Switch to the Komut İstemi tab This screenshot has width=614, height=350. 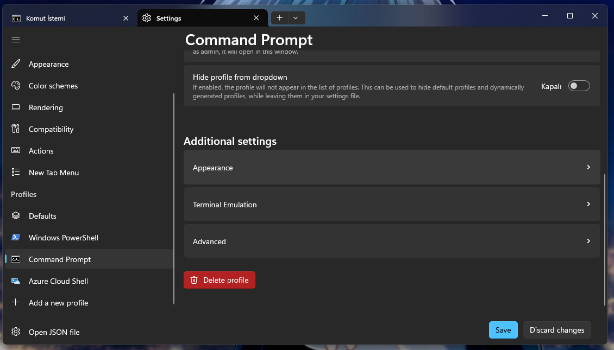tap(71, 18)
